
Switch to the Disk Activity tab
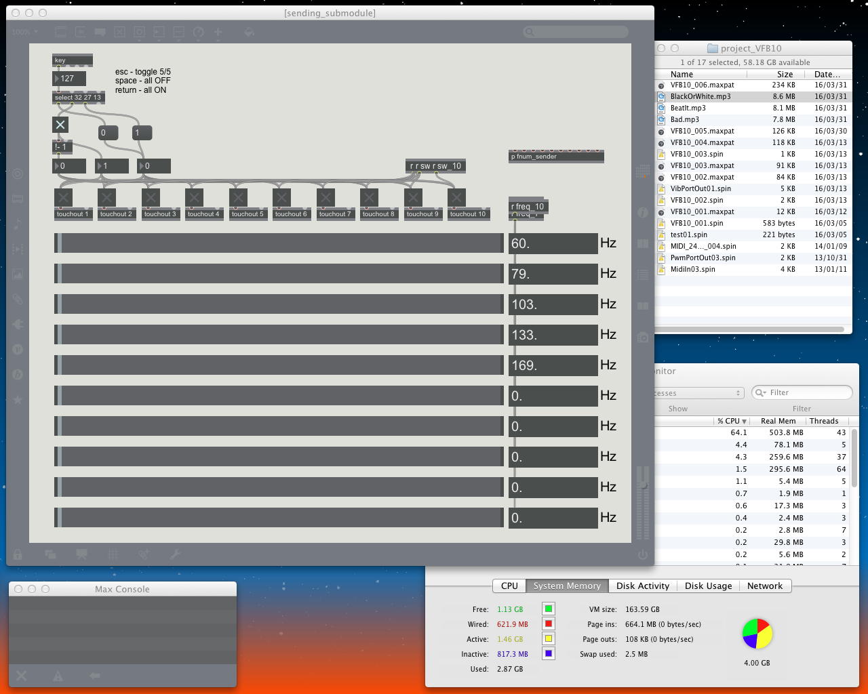tap(642, 586)
